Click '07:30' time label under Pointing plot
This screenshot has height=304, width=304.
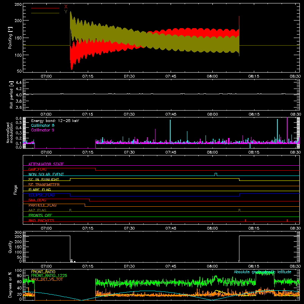tap(129, 76)
